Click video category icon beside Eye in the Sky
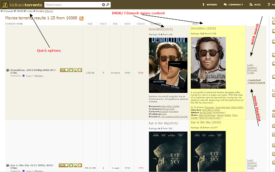The image size is (275, 172). (8, 165)
